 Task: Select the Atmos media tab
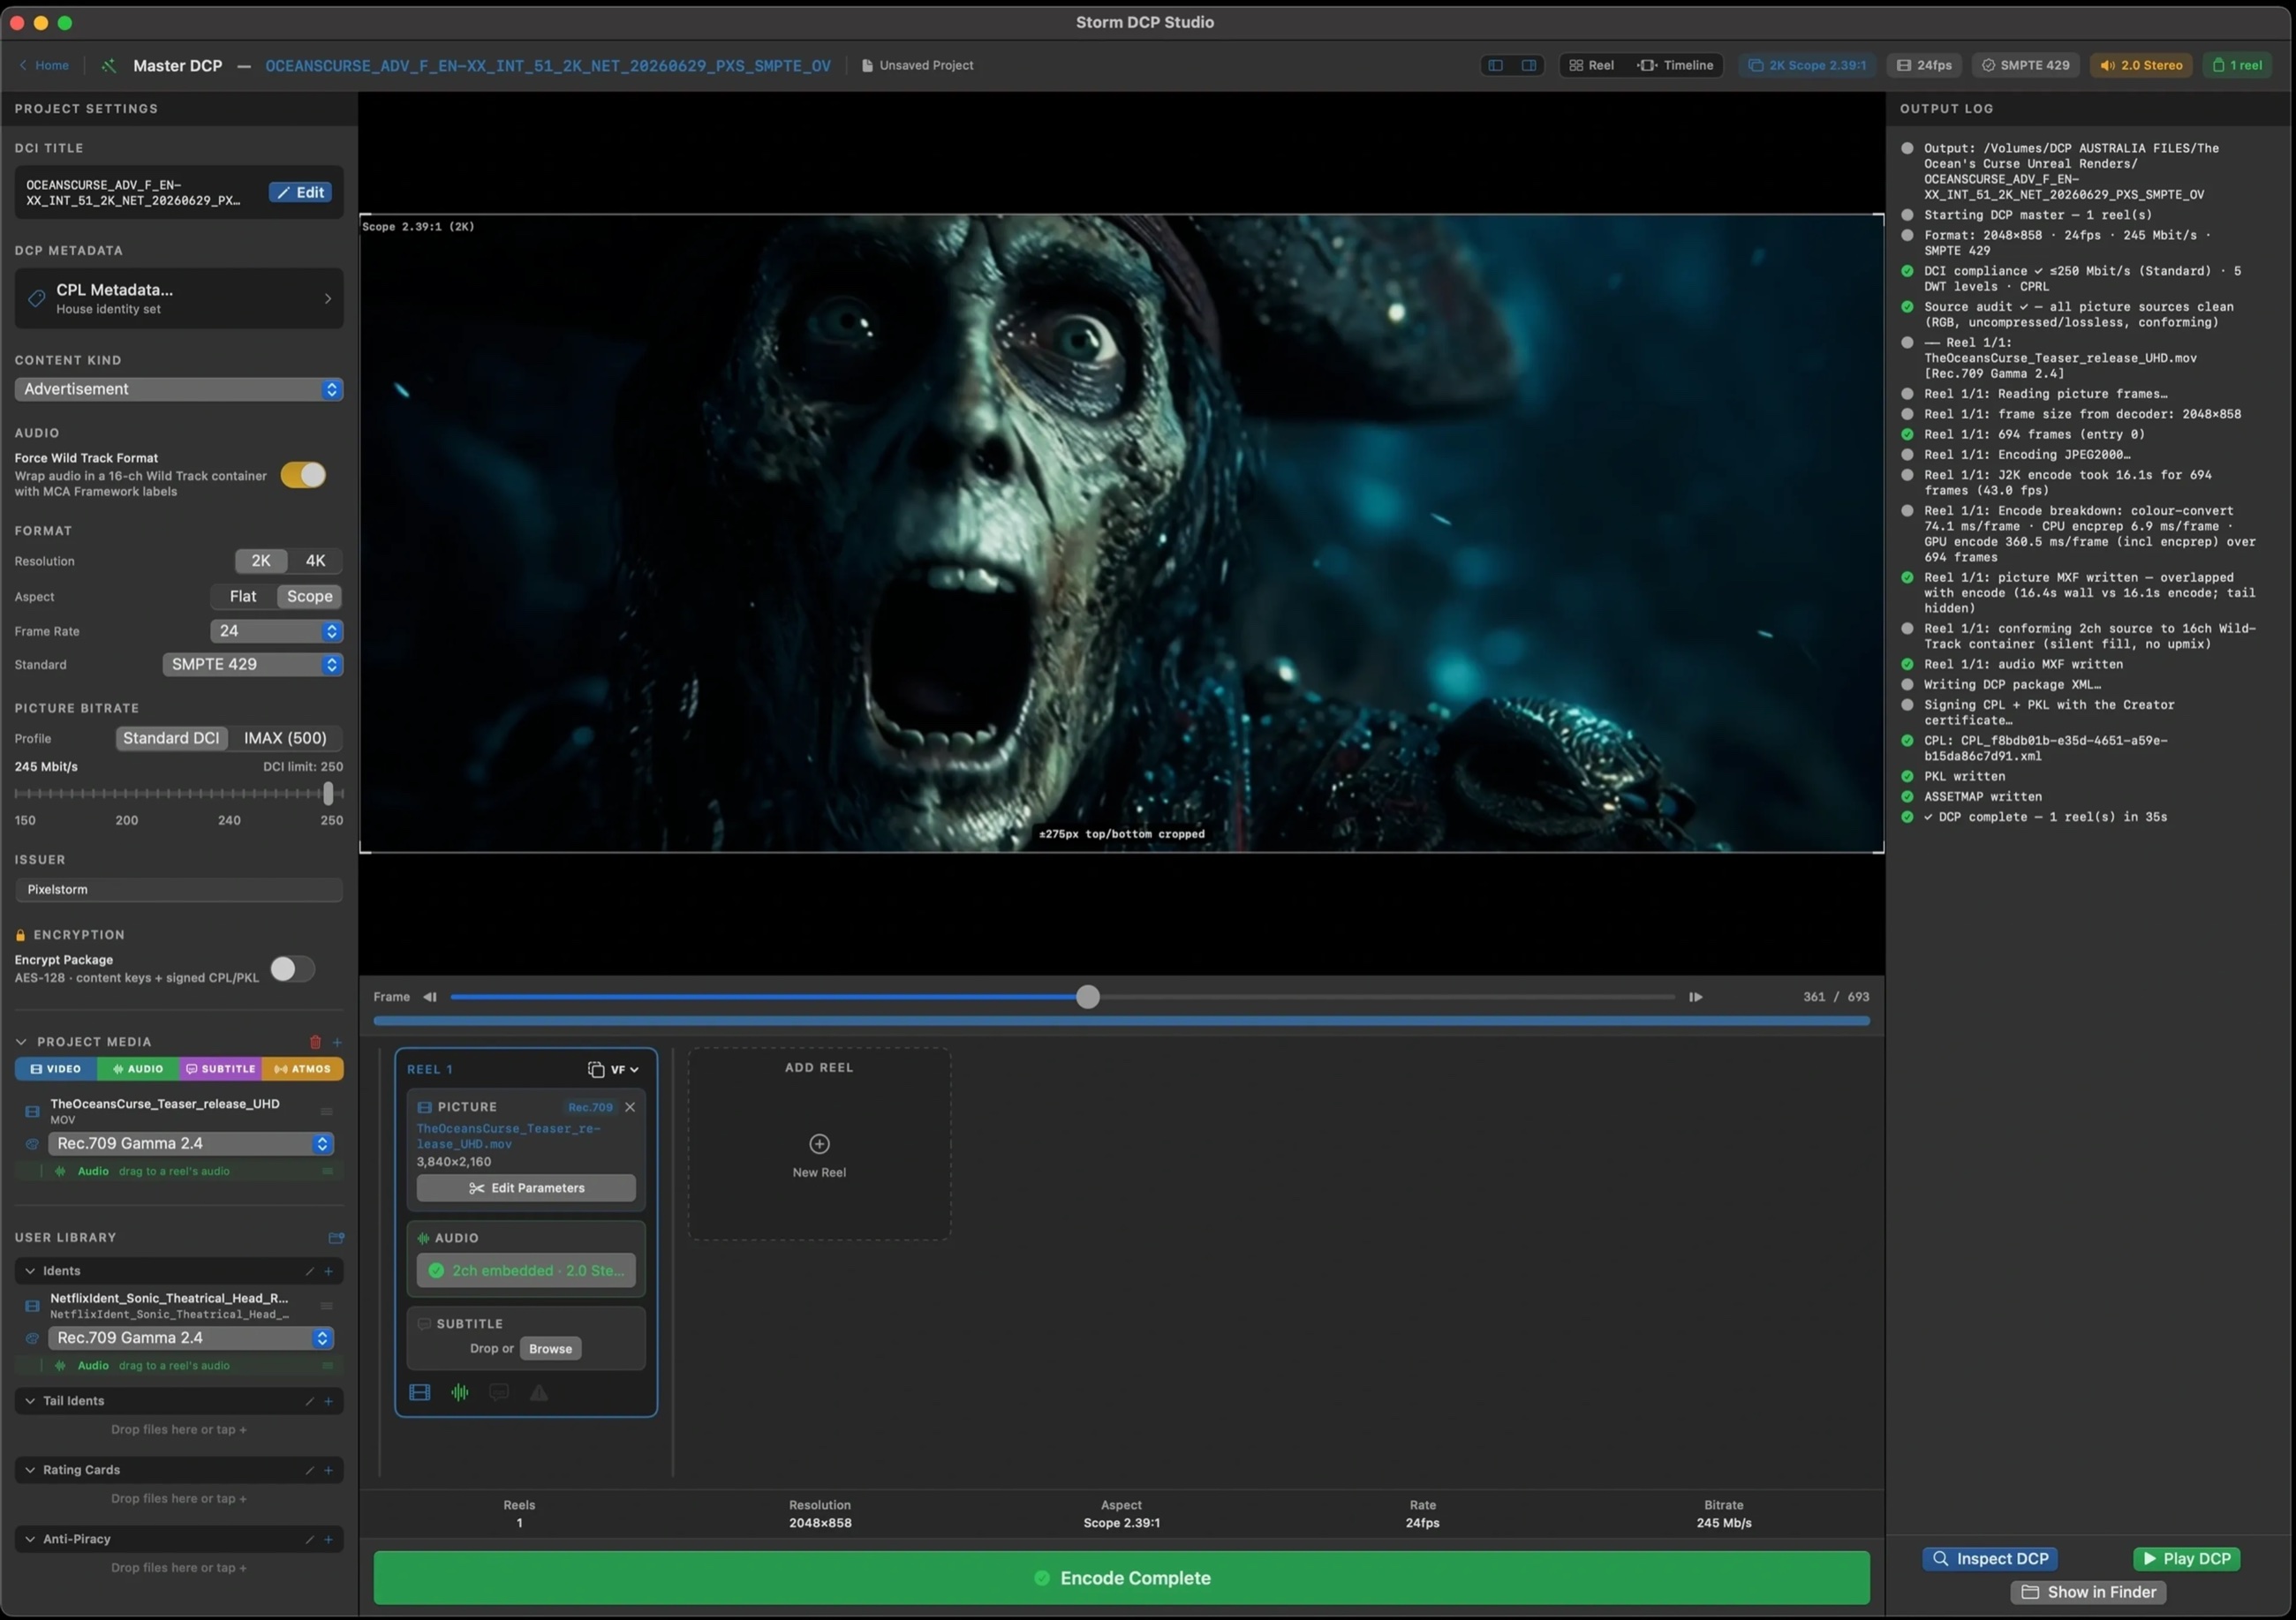(x=303, y=1069)
